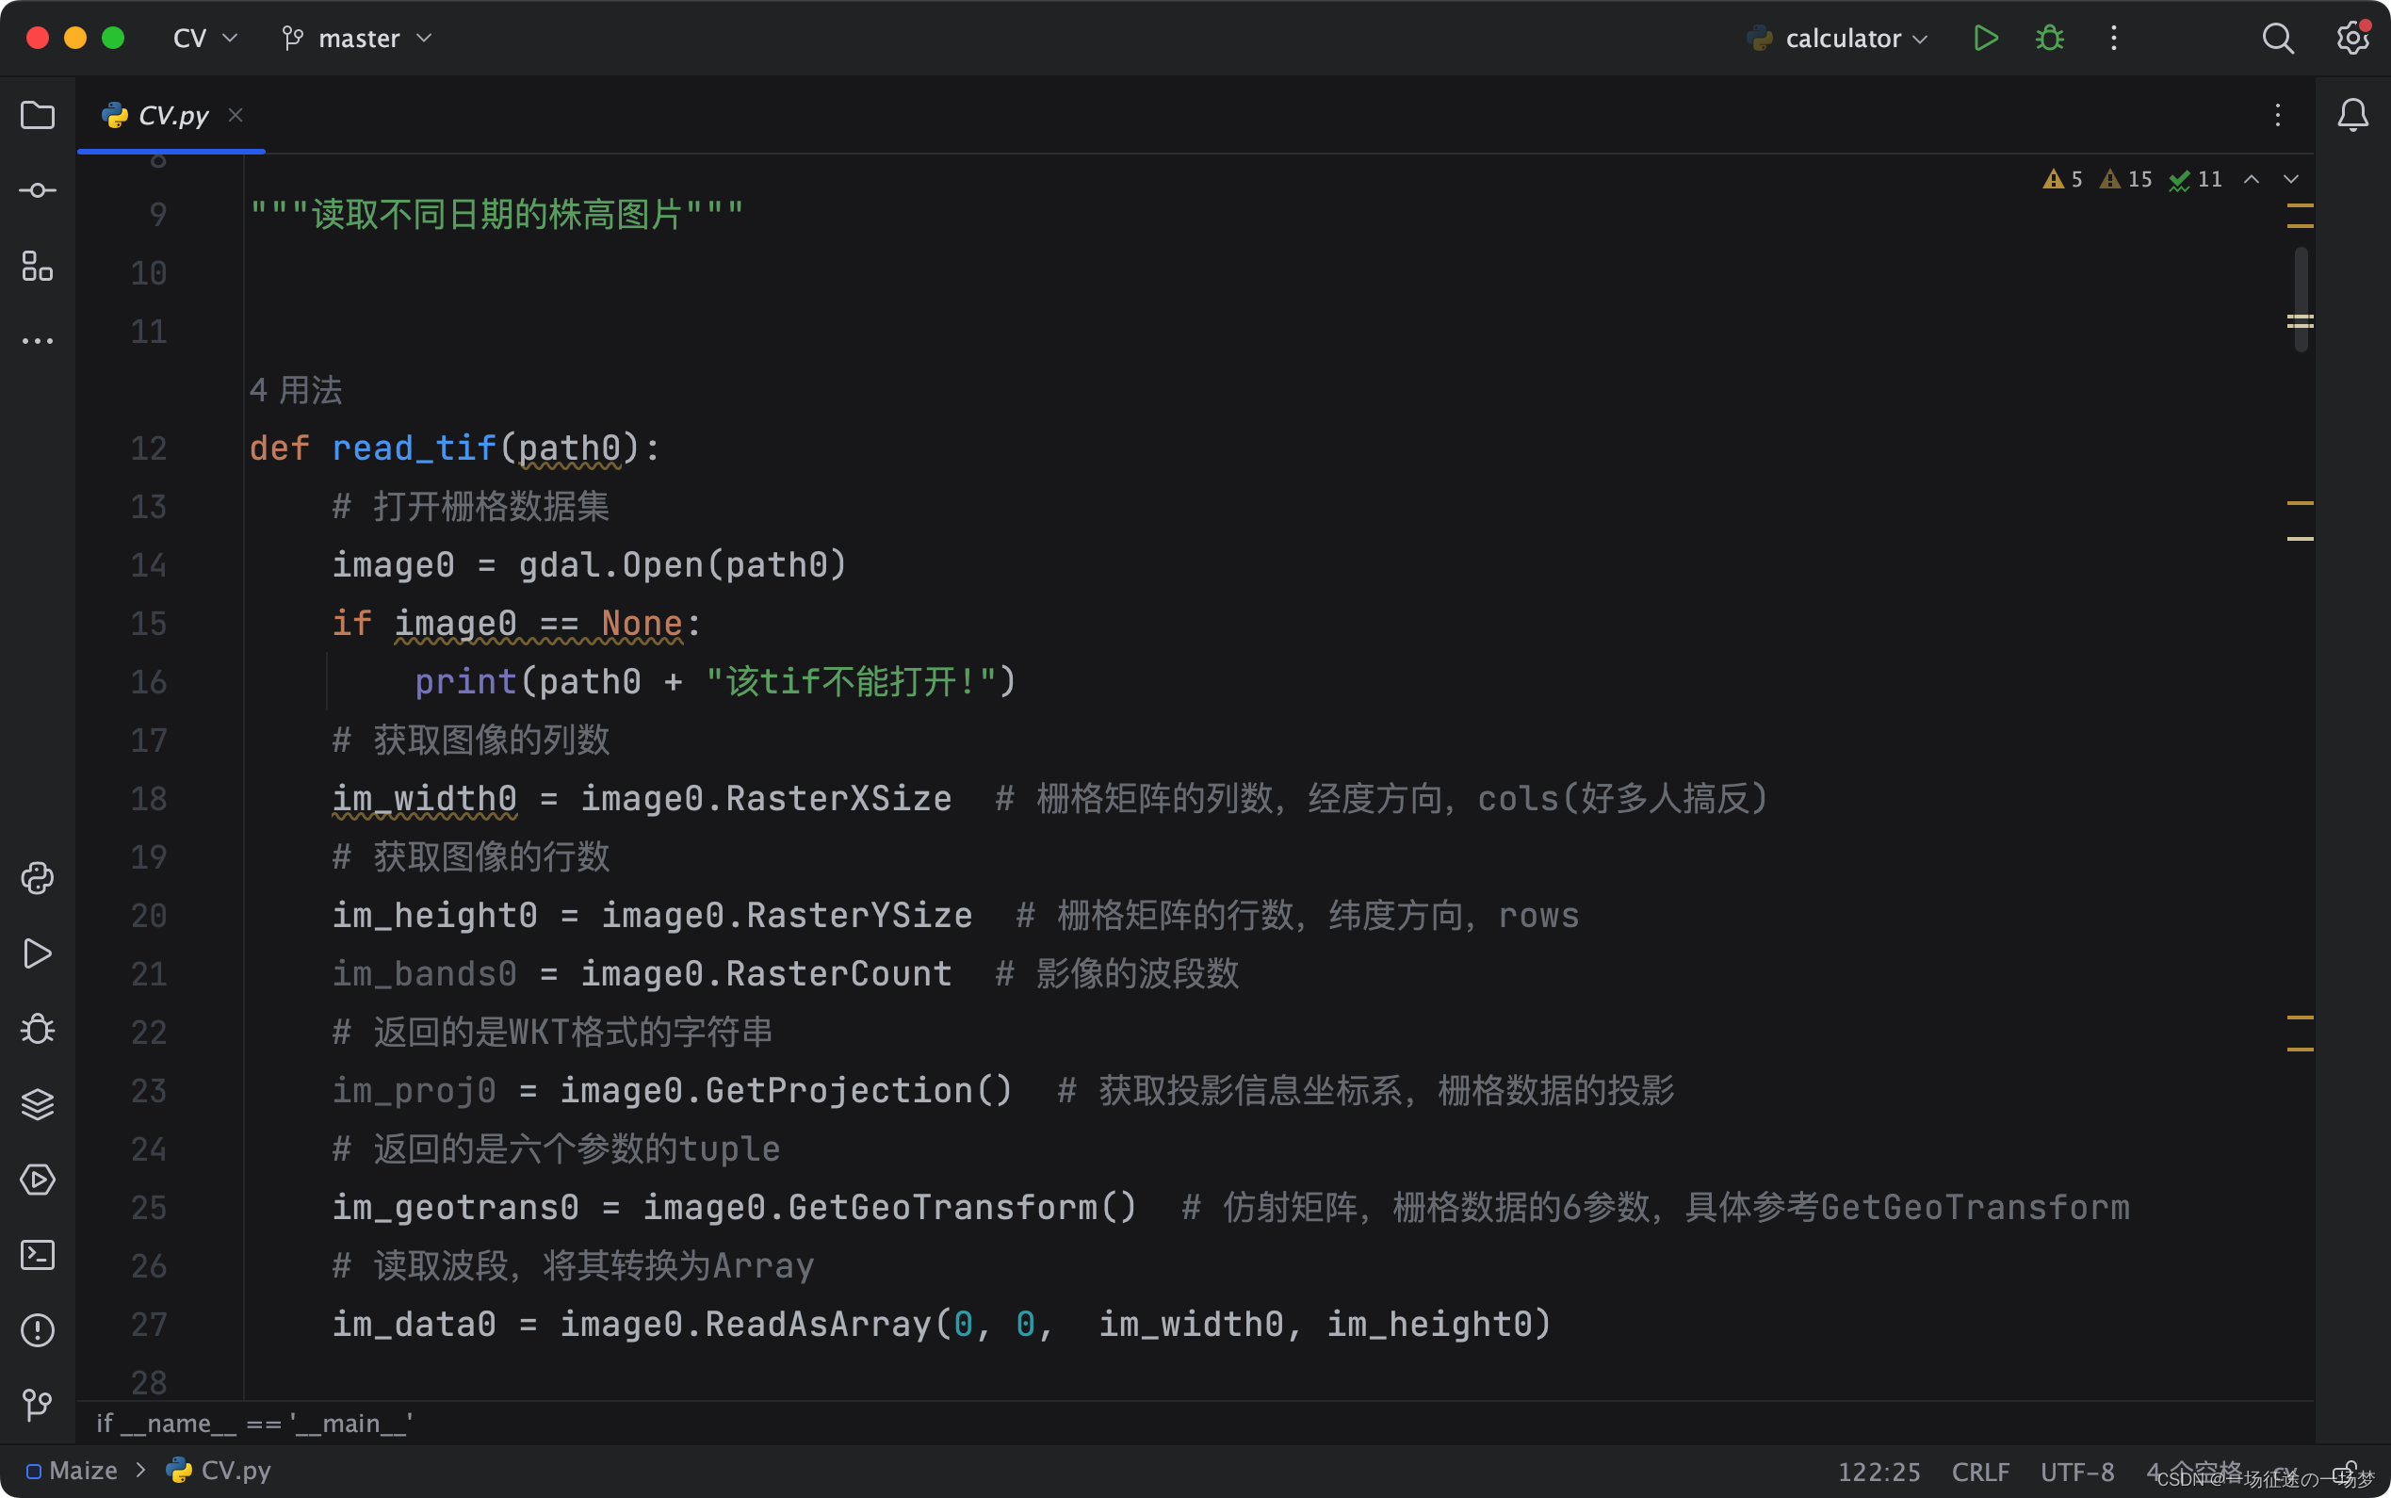Start debugging with the bug icon
The image size is (2391, 1498).
click(x=2048, y=38)
